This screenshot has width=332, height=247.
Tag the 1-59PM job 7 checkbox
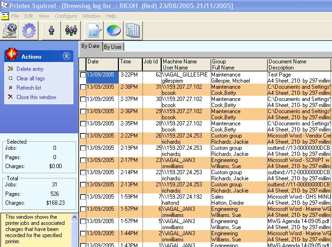pos(83,197)
